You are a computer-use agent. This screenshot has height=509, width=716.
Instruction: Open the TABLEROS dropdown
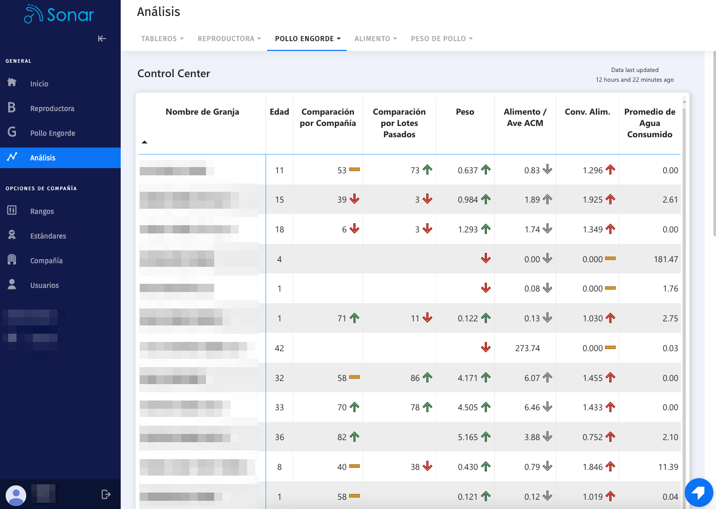coord(162,39)
